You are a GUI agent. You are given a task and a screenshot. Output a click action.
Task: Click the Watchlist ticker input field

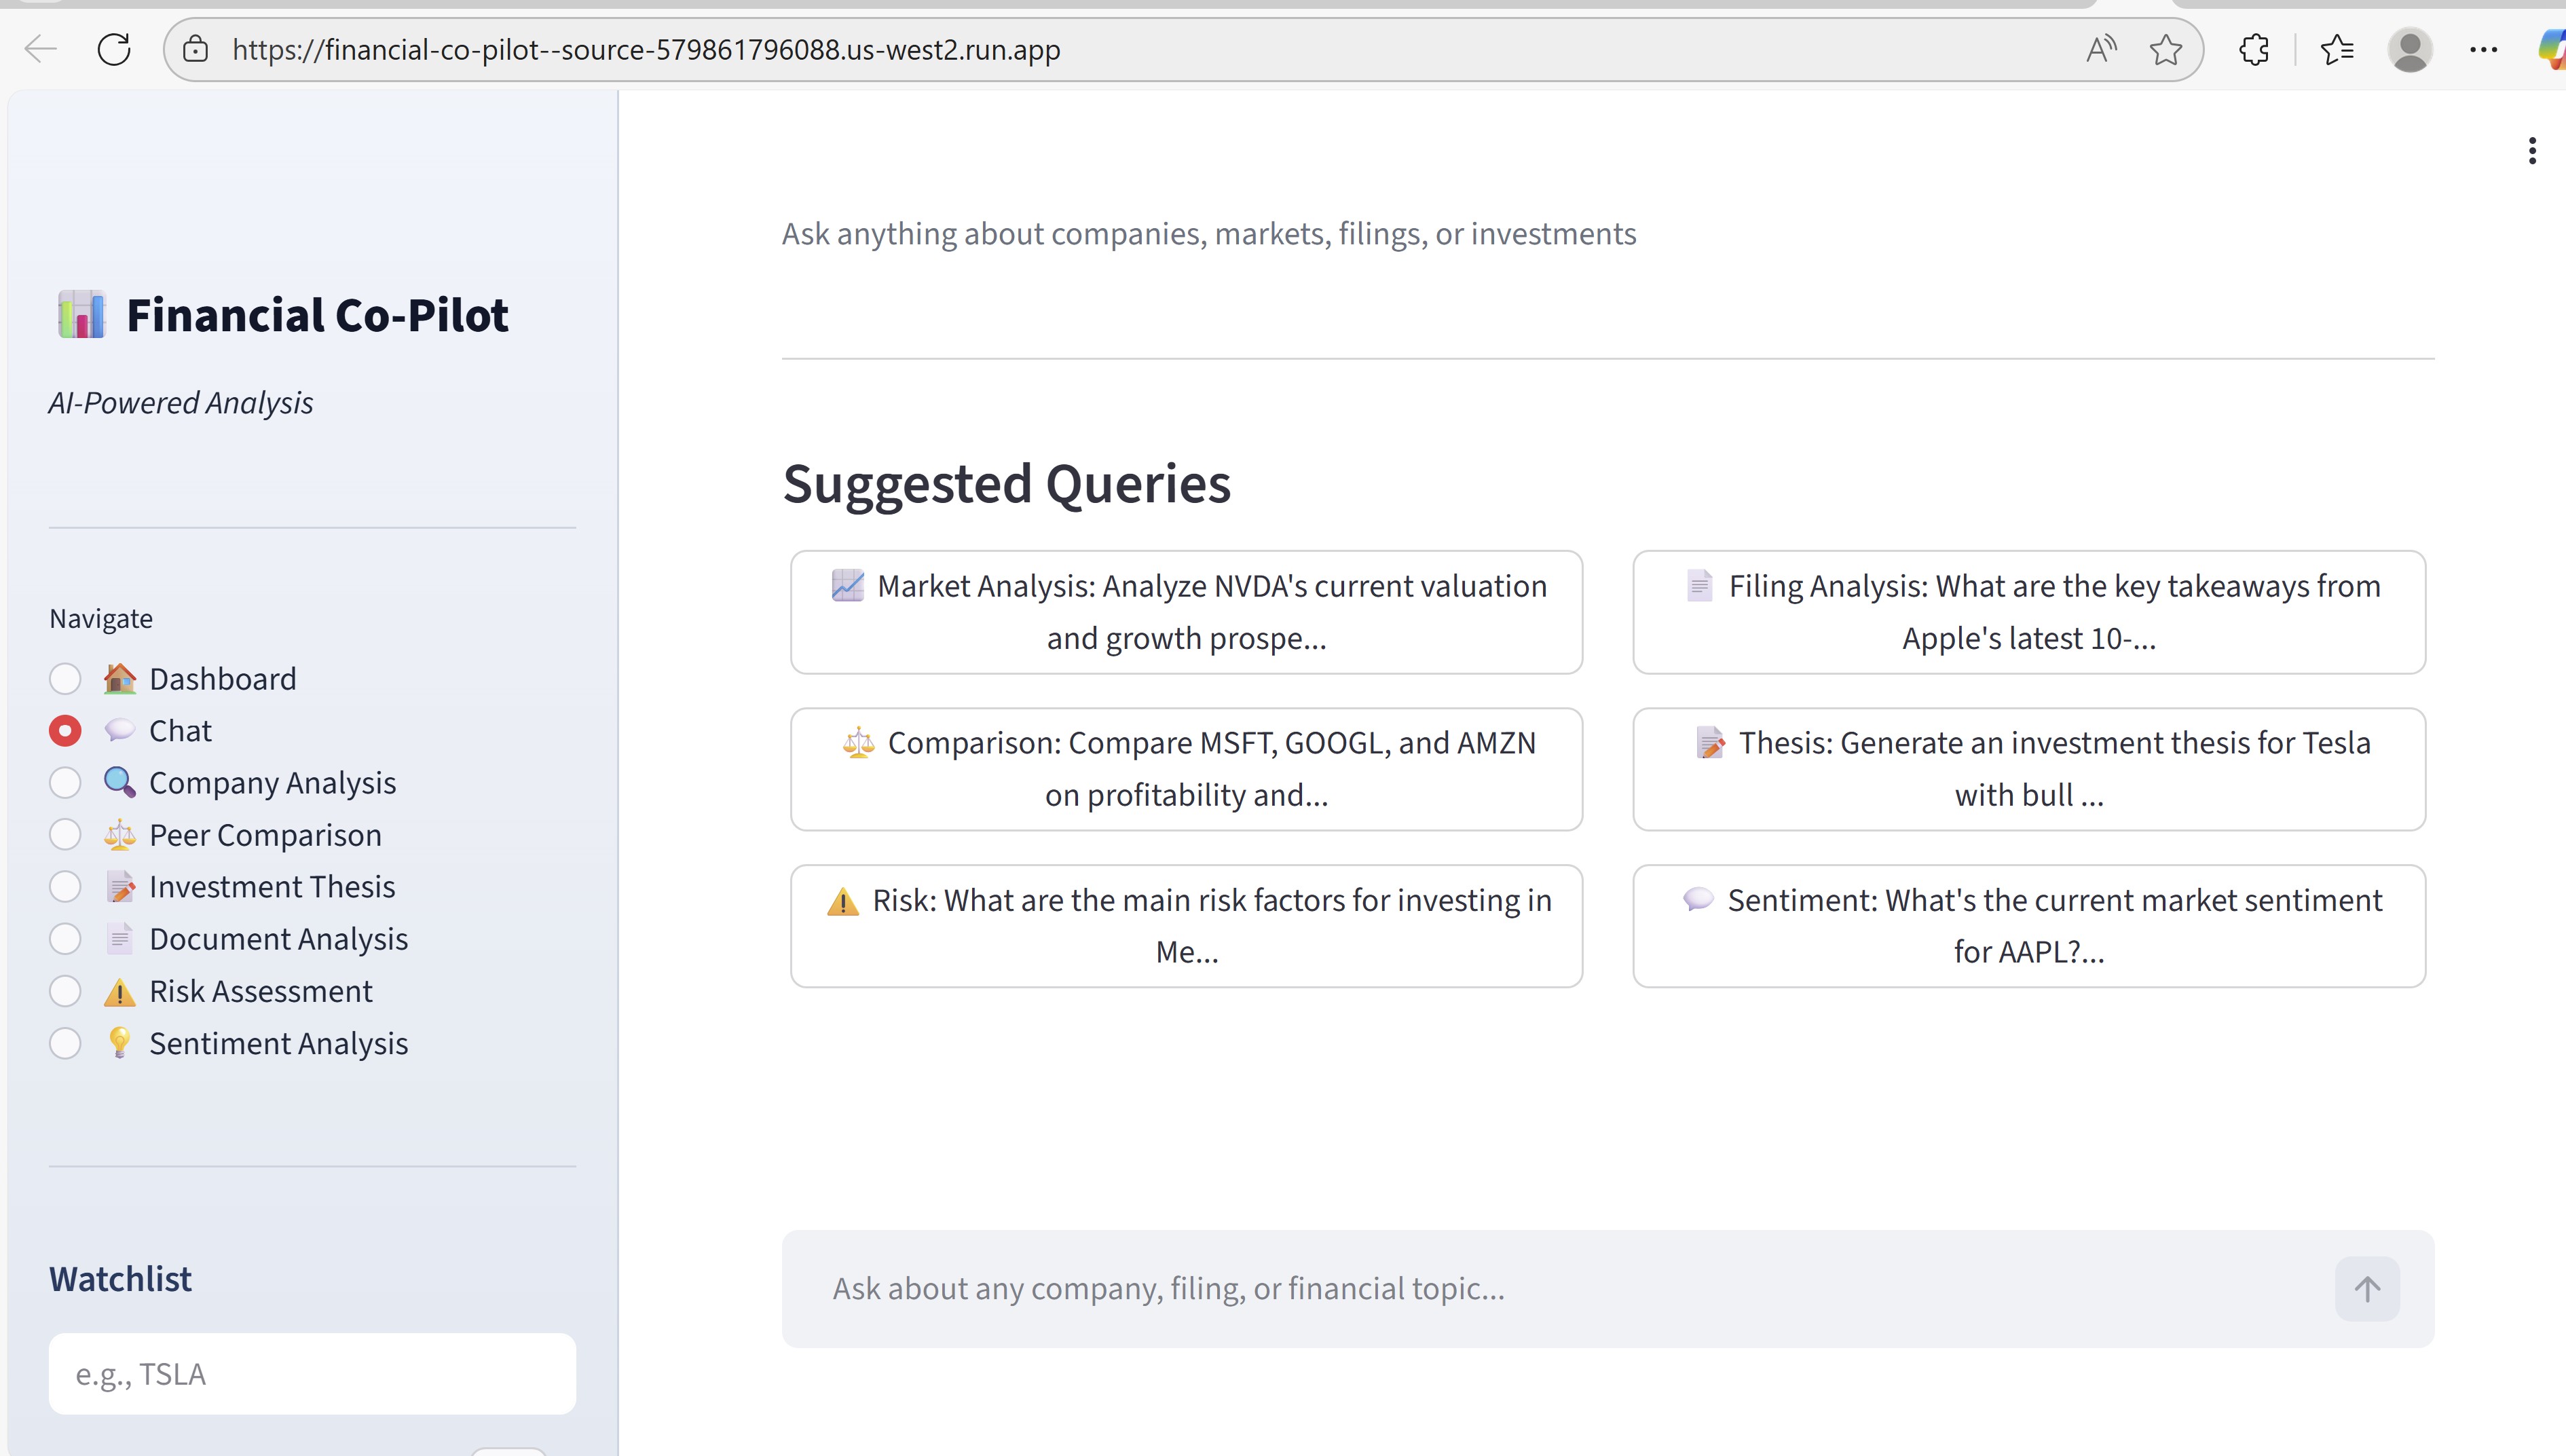[312, 1374]
